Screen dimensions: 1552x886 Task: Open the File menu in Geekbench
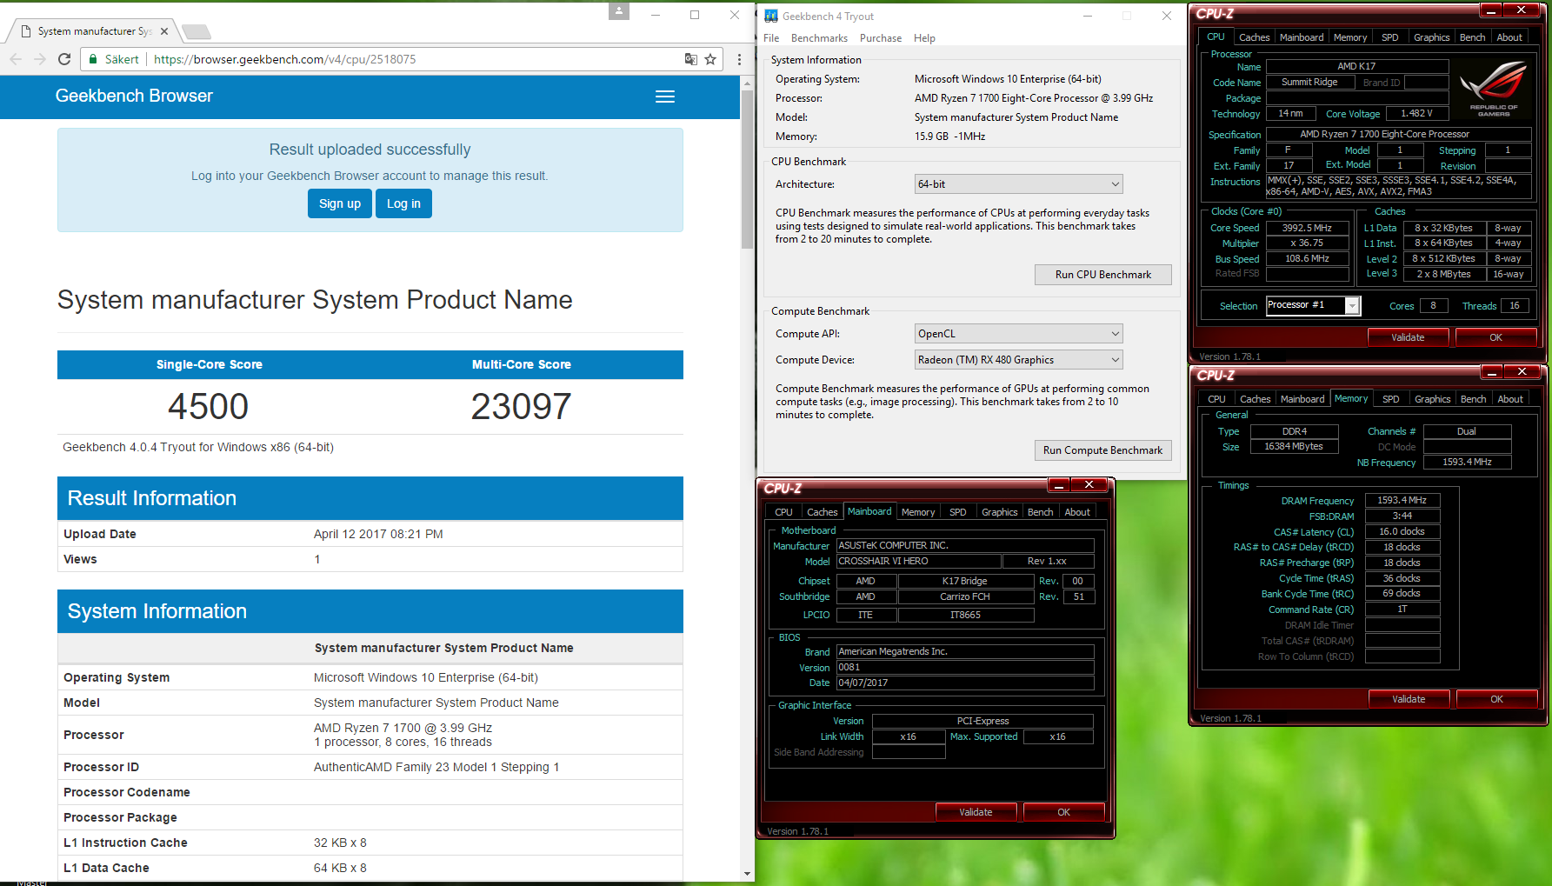(771, 38)
